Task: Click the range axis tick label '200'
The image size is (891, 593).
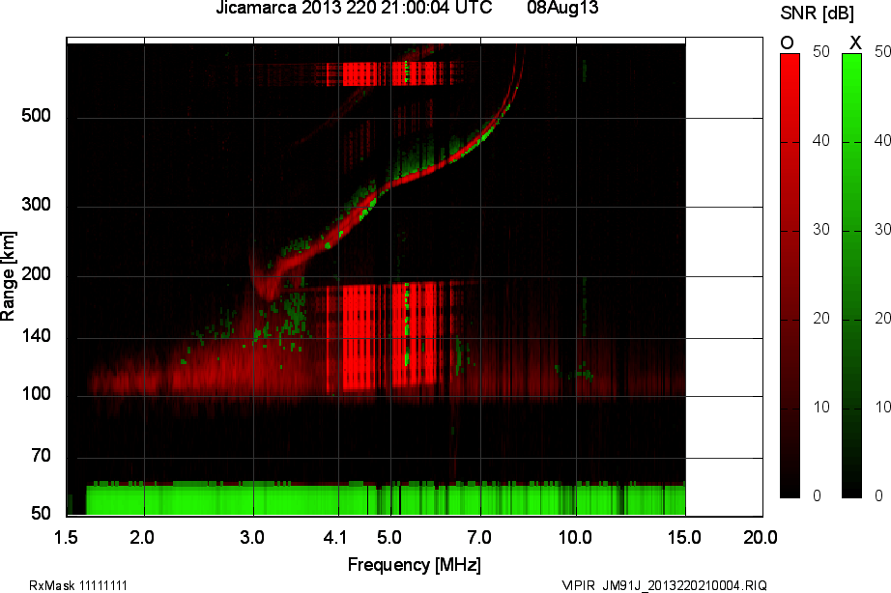Action: pos(36,274)
